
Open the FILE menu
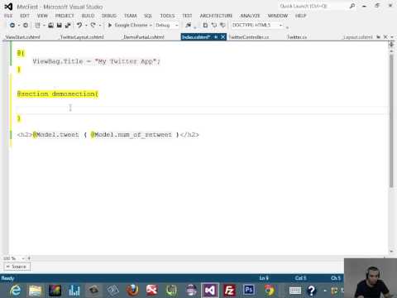point(8,16)
